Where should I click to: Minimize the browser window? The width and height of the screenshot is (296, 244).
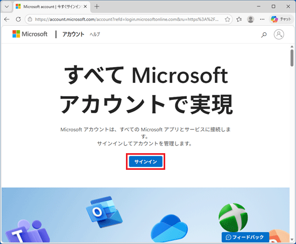click(x=259, y=6)
